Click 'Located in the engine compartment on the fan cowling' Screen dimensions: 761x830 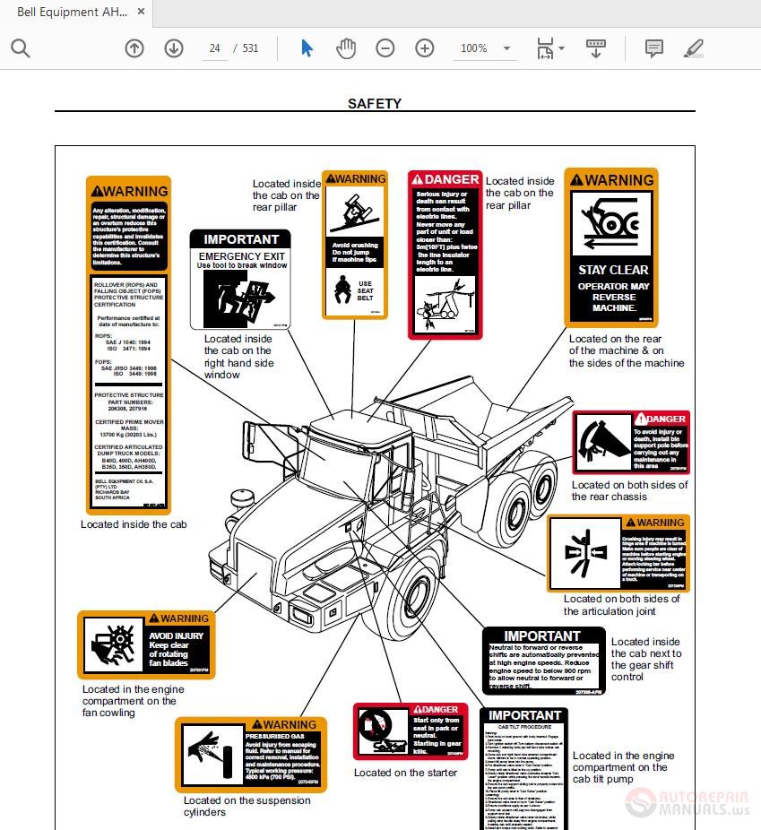pyautogui.click(x=133, y=701)
